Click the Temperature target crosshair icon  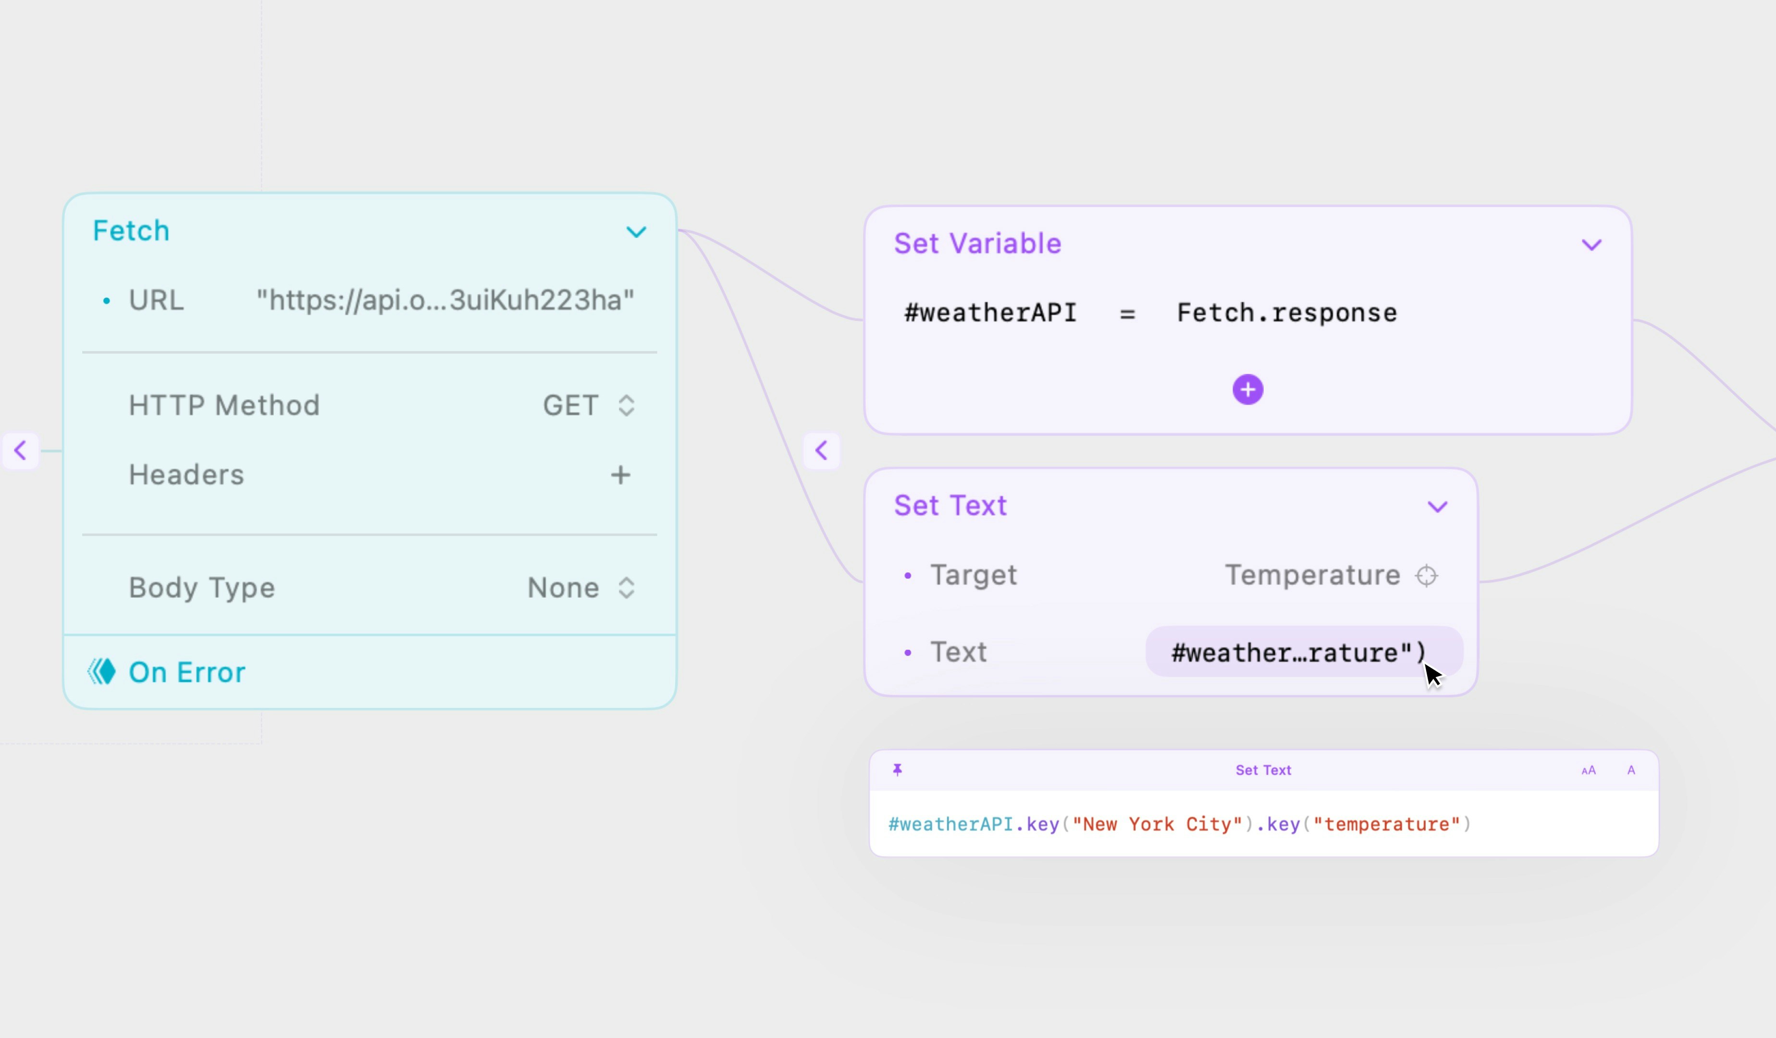click(x=1427, y=576)
